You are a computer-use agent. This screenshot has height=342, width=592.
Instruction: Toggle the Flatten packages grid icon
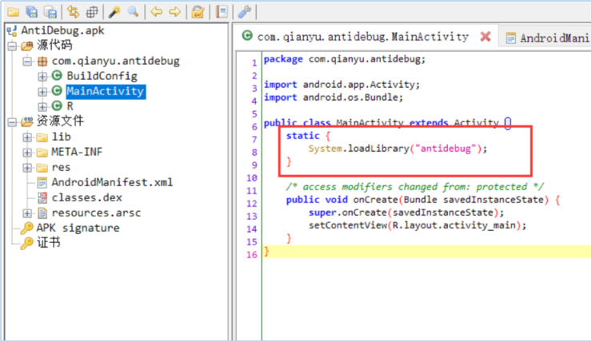pyautogui.click(x=92, y=12)
